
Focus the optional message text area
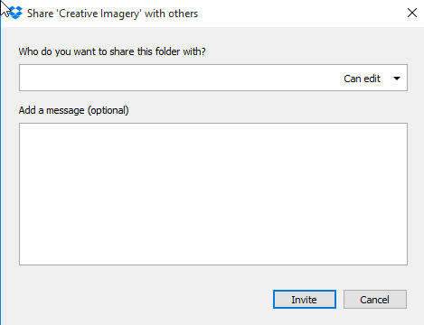[213, 194]
